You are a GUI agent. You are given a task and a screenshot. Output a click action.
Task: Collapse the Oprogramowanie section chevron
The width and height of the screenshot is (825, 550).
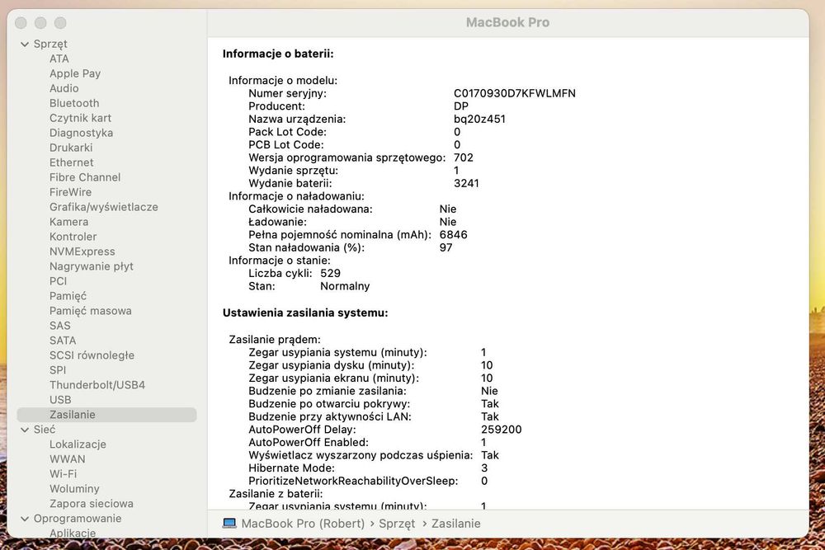click(25, 519)
